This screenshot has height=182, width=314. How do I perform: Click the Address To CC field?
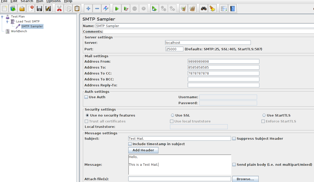coord(224,73)
